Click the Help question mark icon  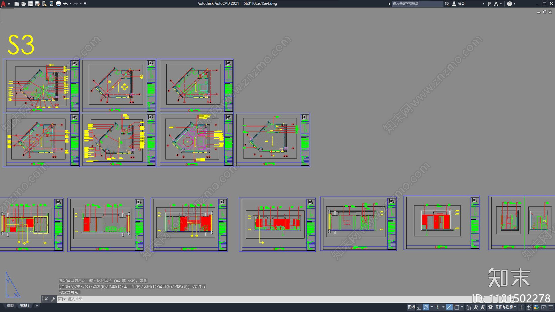point(509,3)
